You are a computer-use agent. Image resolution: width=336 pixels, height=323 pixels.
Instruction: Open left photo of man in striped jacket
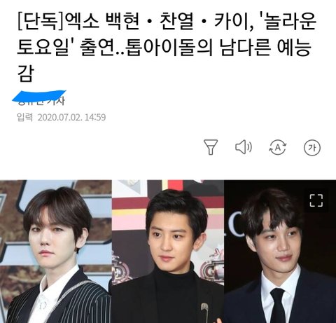[x=56, y=252]
